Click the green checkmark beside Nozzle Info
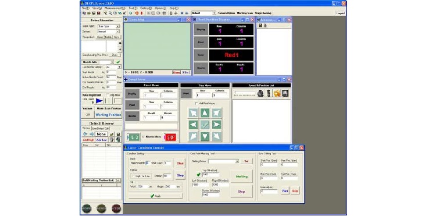Screen dimensions: 425x216 click(118, 62)
